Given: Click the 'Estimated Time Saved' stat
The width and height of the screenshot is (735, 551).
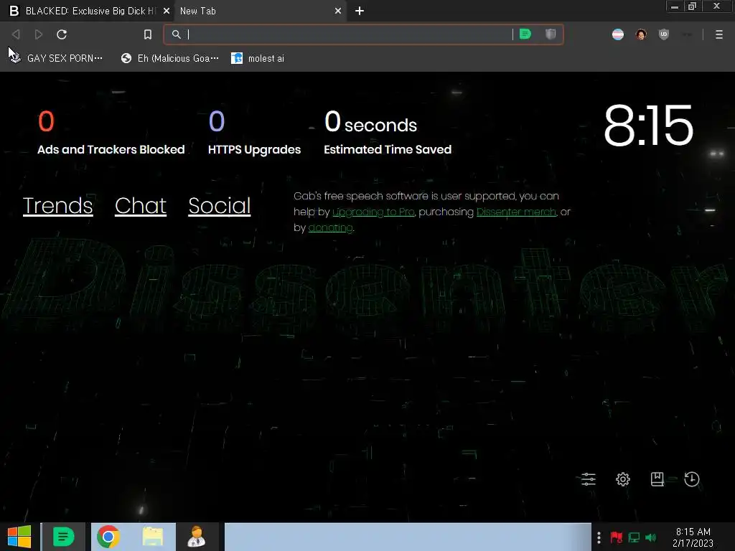Looking at the screenshot, I should tap(388, 133).
